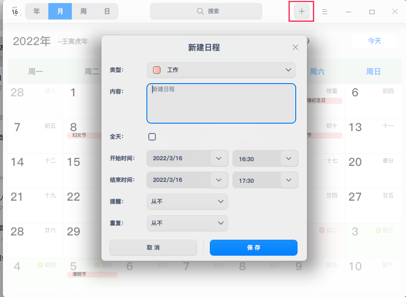The width and height of the screenshot is (406, 297).
Task: Click the 今天 button
Action: pyautogui.click(x=375, y=41)
